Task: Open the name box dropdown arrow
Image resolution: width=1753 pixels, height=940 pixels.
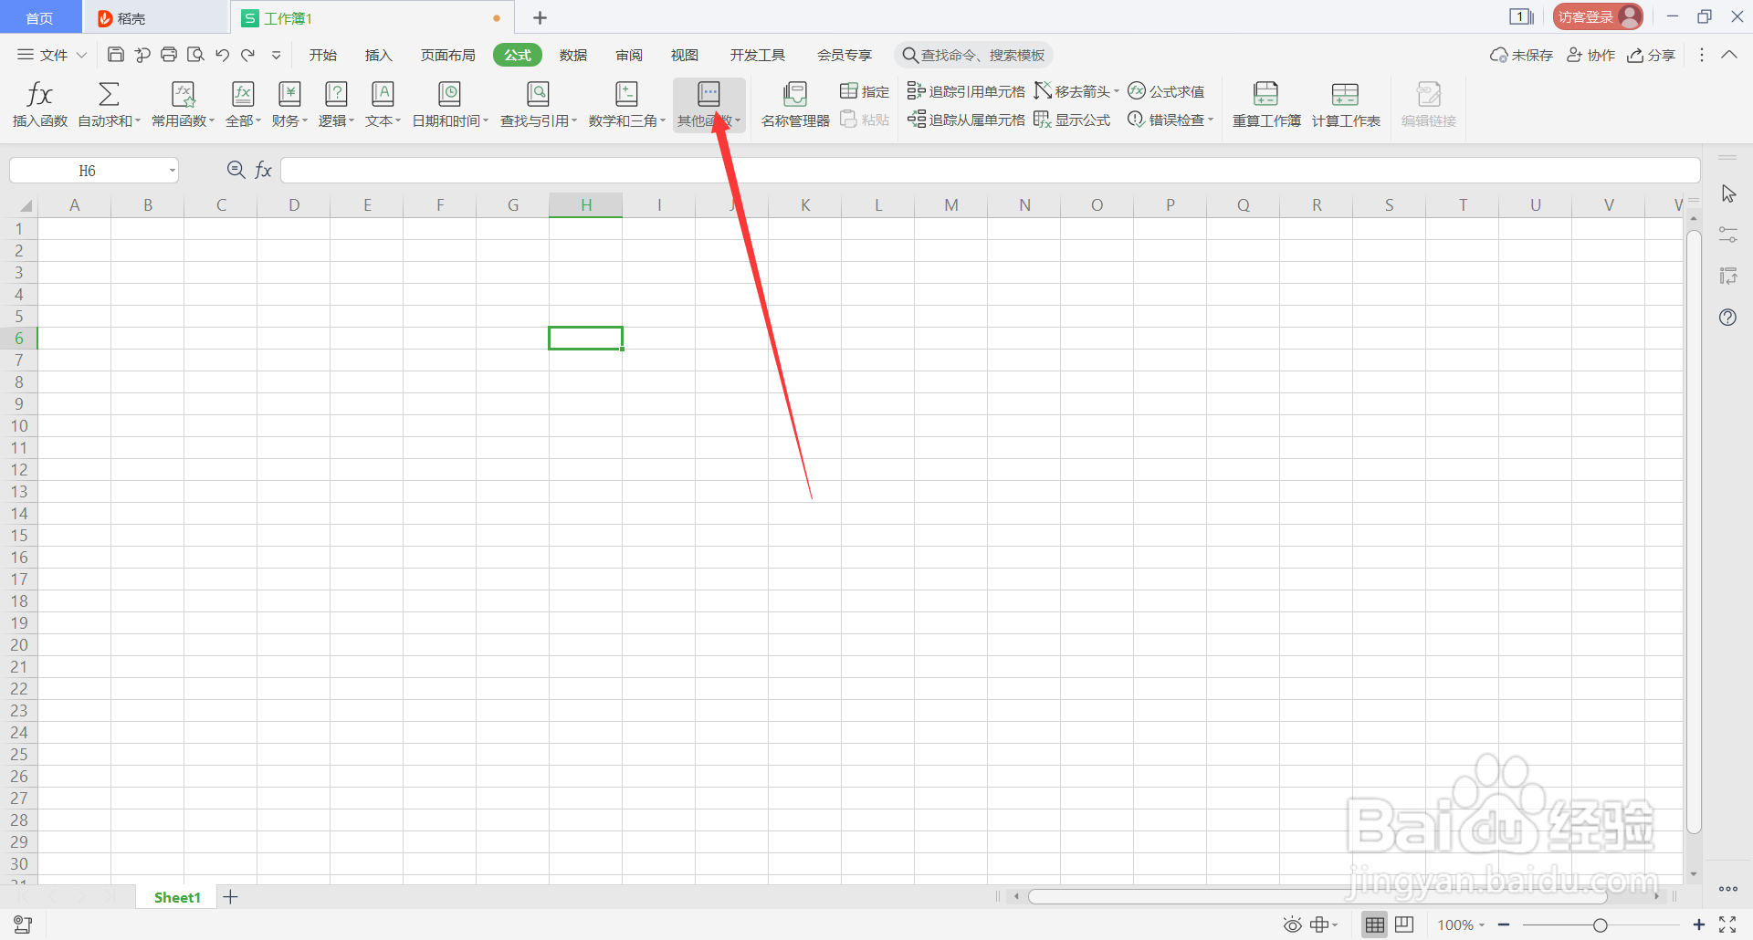Action: [x=172, y=171]
